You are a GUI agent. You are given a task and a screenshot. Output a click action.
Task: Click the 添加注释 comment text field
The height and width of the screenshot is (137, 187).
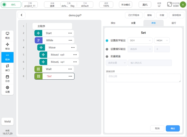point(143,78)
